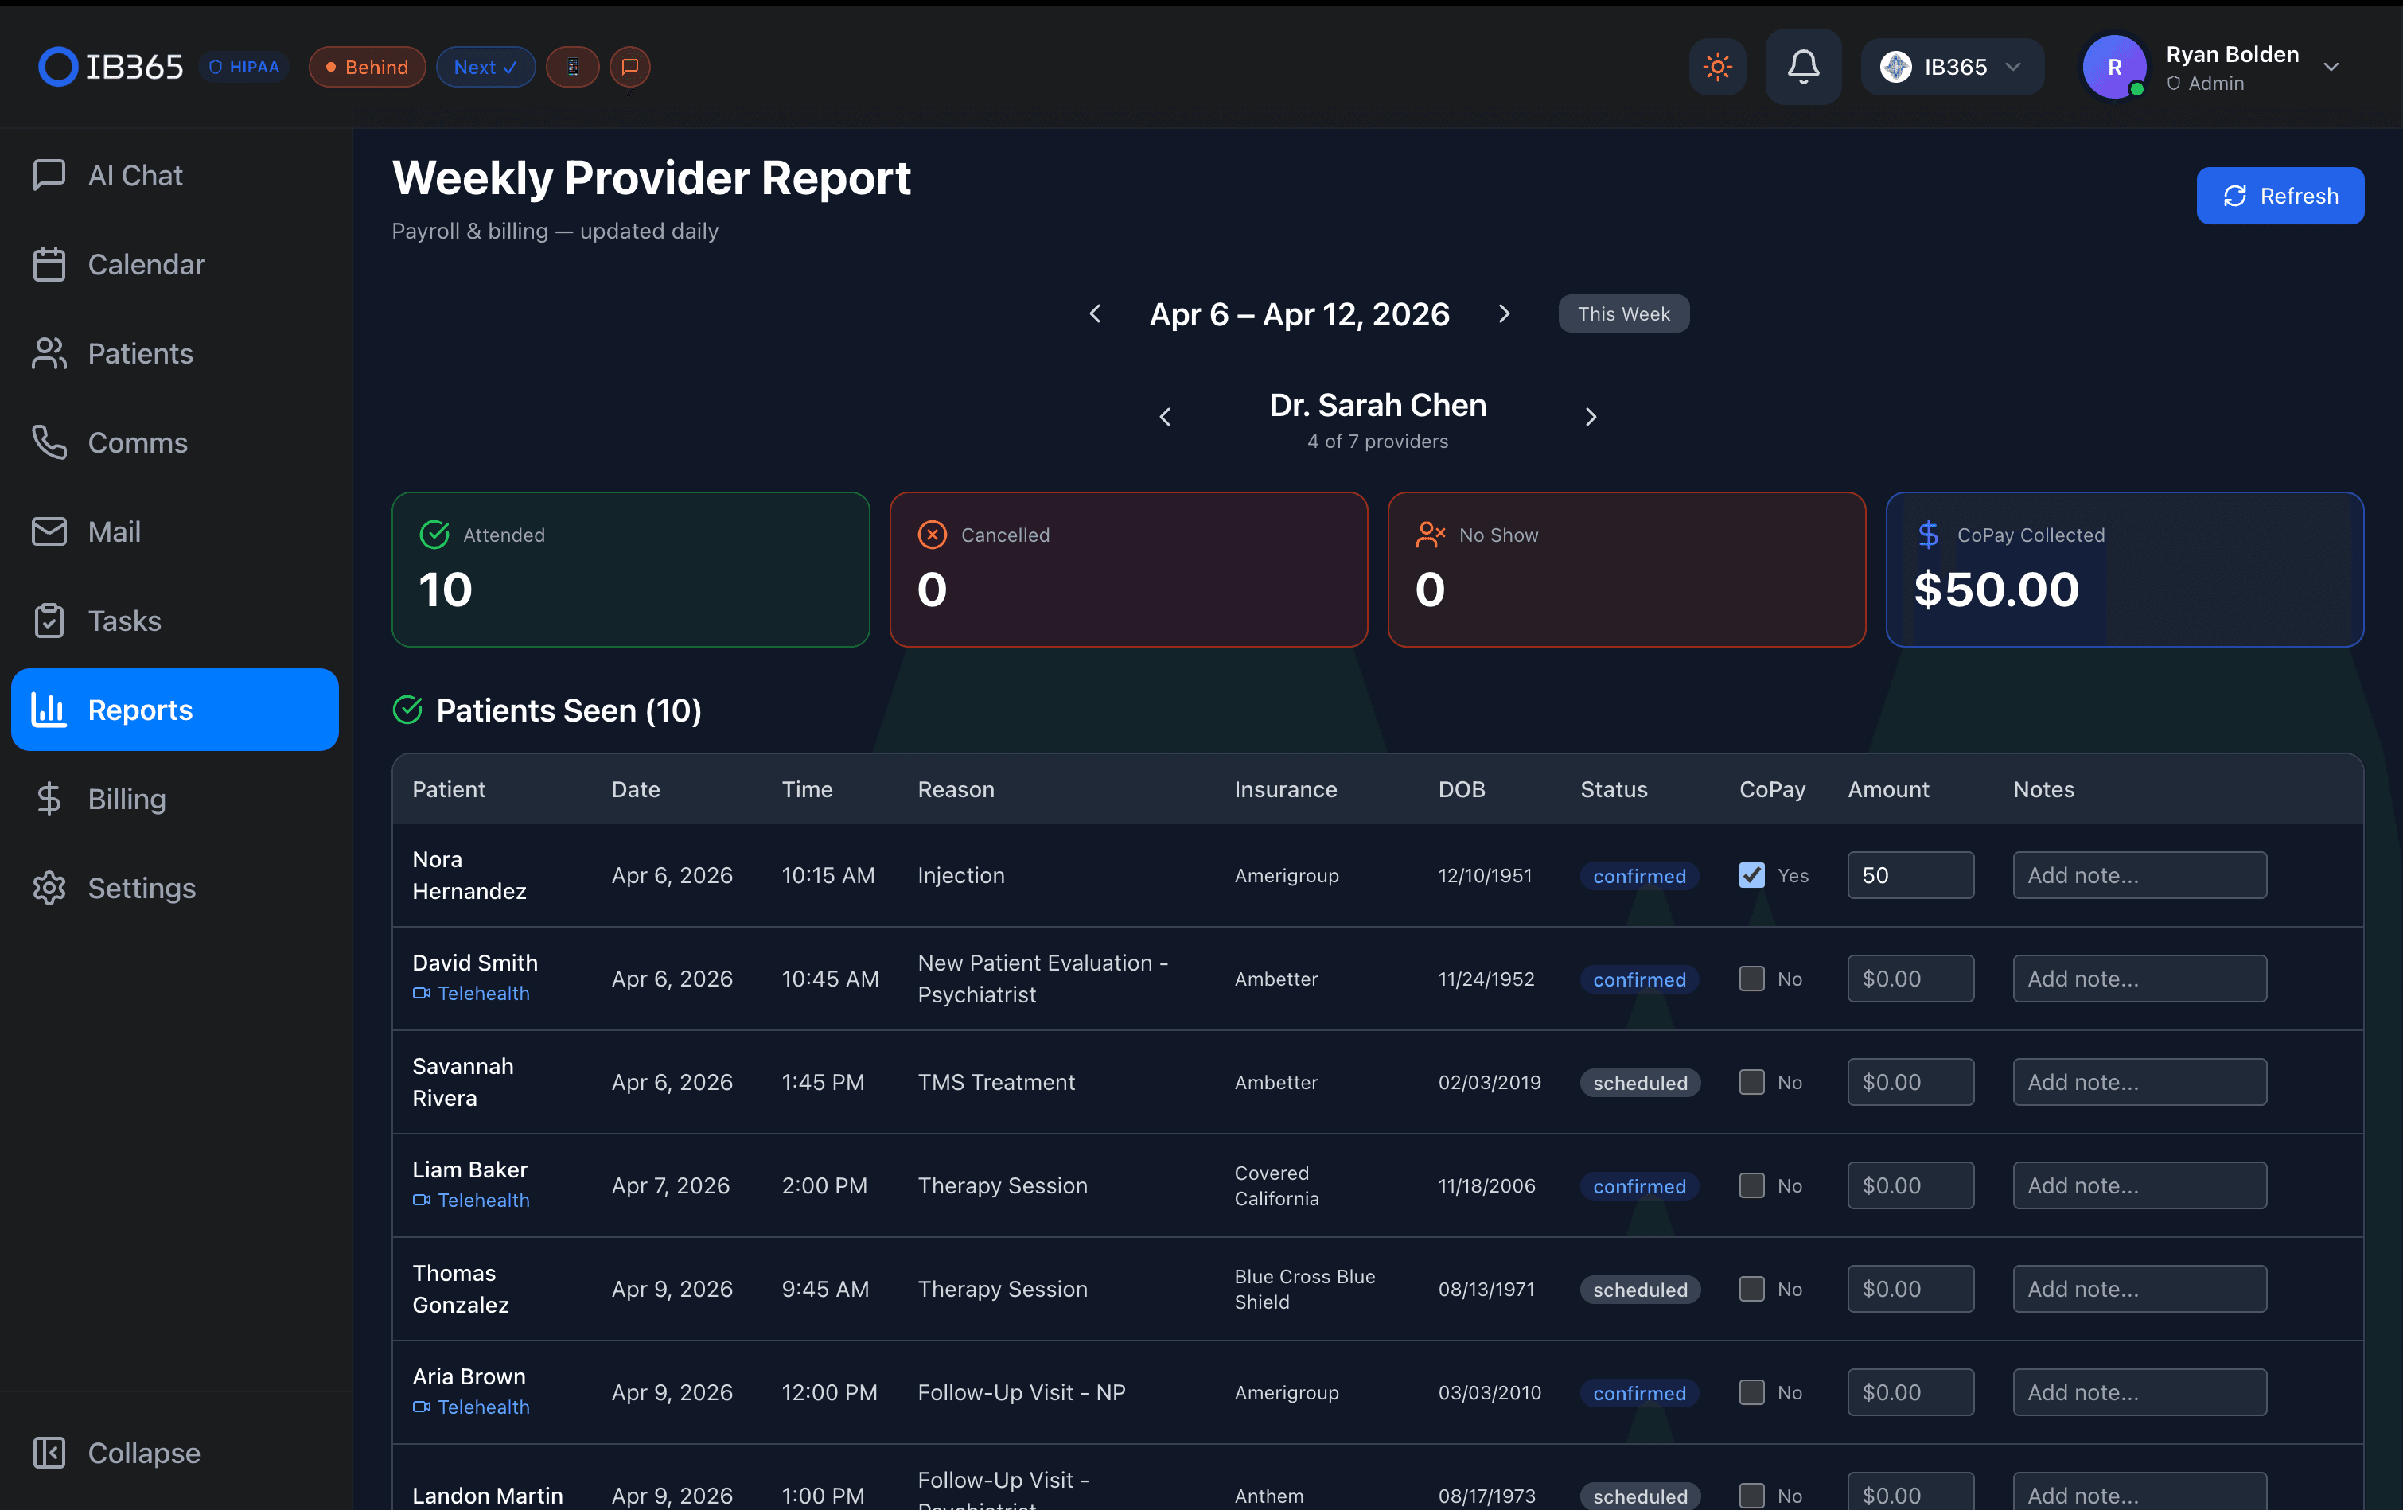This screenshot has width=2403, height=1510.
Task: Toggle the theme brightness sun icon
Action: [x=1717, y=67]
